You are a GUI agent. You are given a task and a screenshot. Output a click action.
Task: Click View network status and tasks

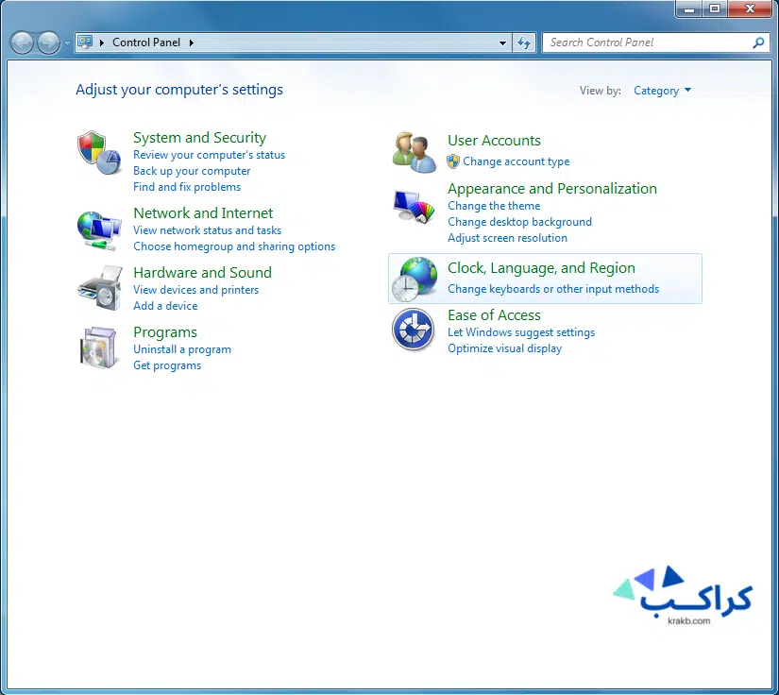(207, 230)
